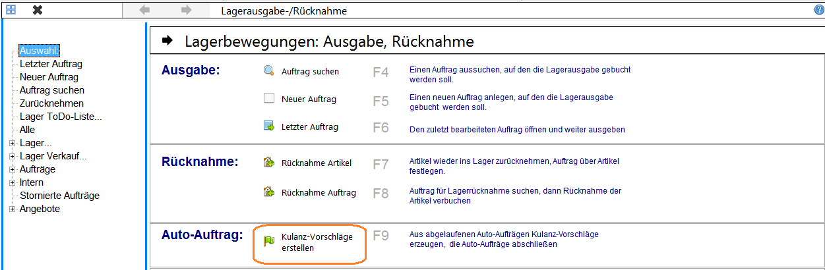The height and width of the screenshot is (270, 825).
Task: Click the Ausgabe: section heading
Action: [x=191, y=70]
